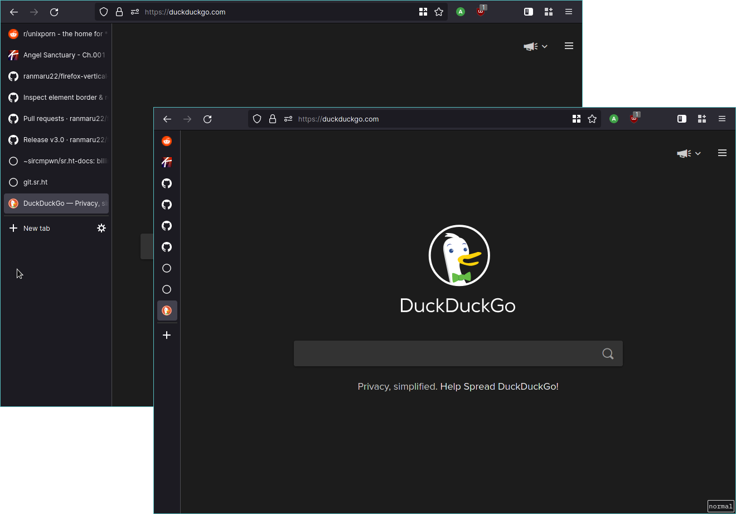The image size is (736, 514).
Task: Click New tab in expanded sidebar
Action: [x=30, y=228]
